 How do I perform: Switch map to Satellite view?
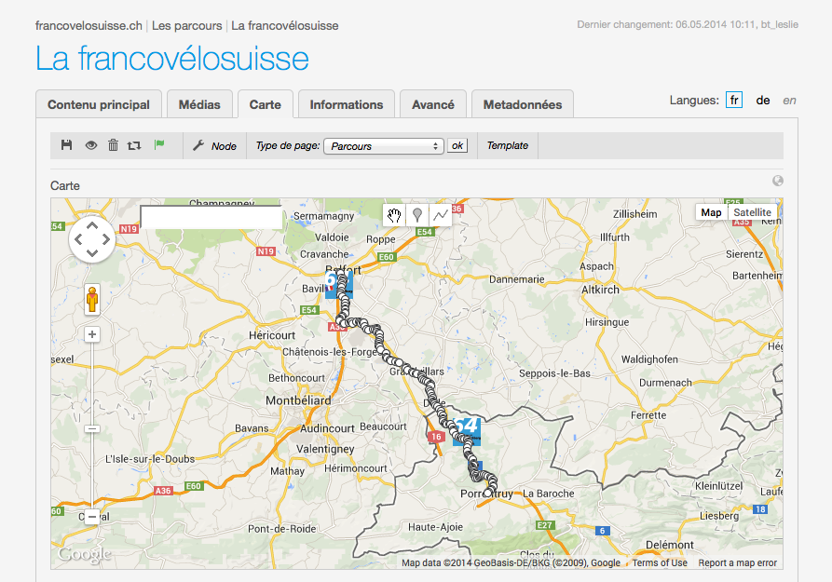(752, 212)
